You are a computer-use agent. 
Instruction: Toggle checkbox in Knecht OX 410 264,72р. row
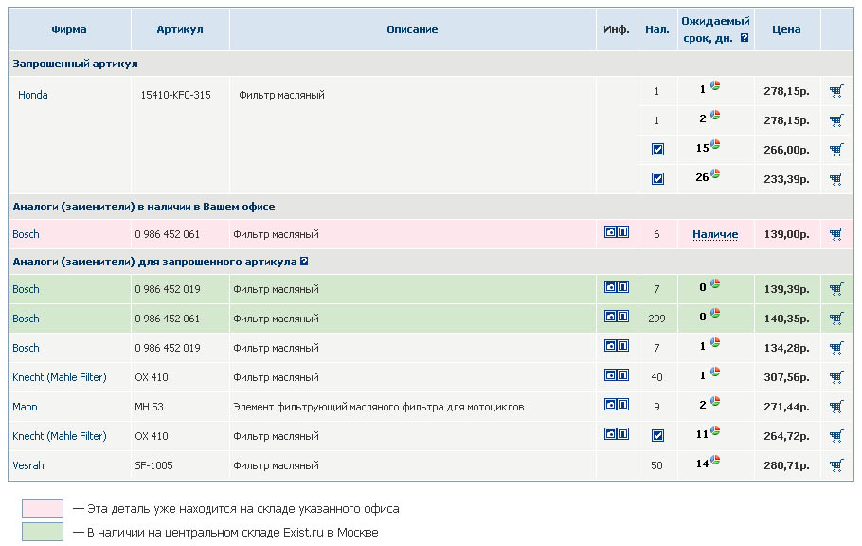(x=657, y=436)
